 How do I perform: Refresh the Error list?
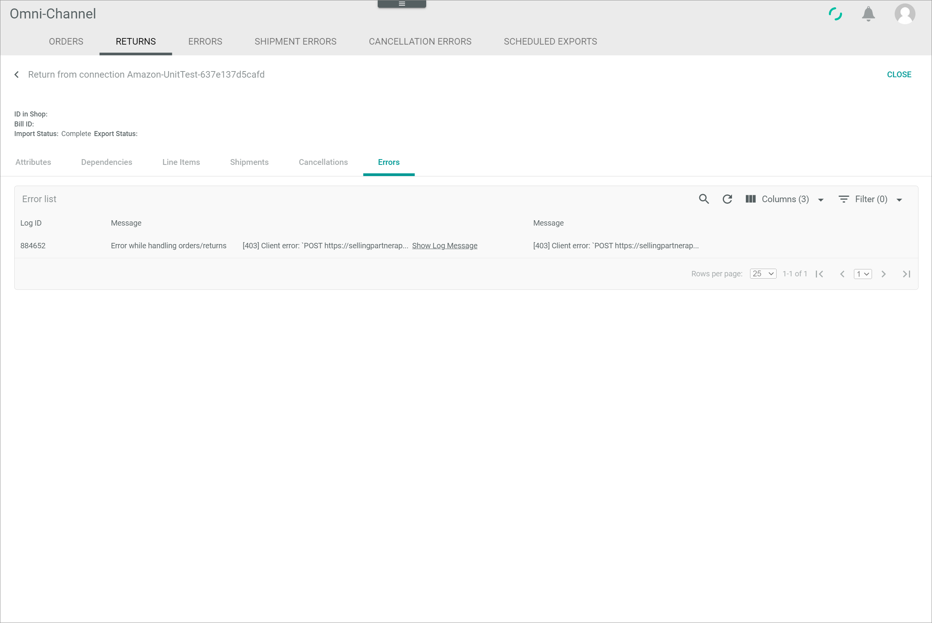[x=727, y=199]
